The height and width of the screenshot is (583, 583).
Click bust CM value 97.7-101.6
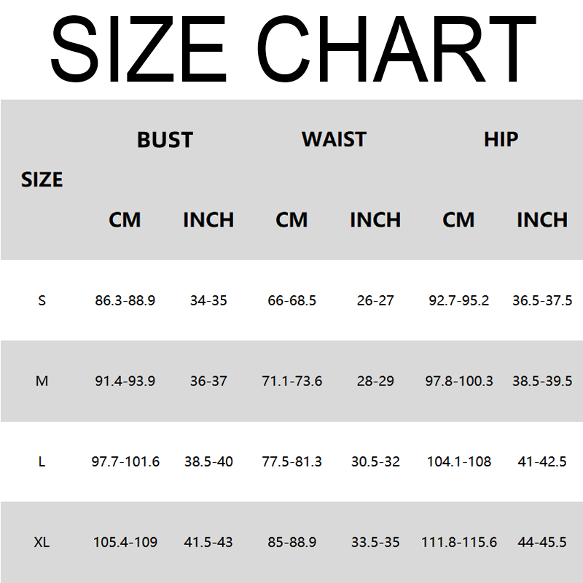[x=125, y=462]
